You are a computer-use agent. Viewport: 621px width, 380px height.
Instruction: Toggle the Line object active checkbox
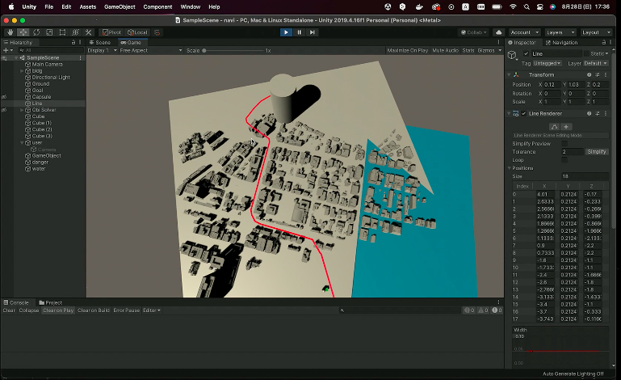pyautogui.click(x=527, y=53)
